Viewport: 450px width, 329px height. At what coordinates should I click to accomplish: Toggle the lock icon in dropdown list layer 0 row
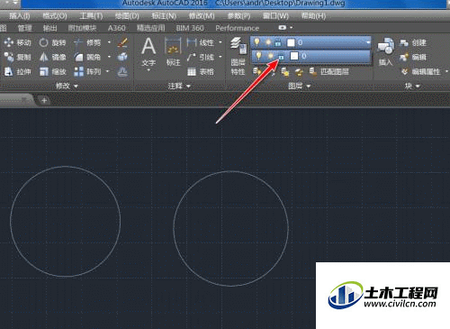point(281,56)
